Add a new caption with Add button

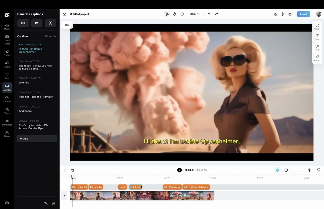pyautogui.click(x=37, y=139)
